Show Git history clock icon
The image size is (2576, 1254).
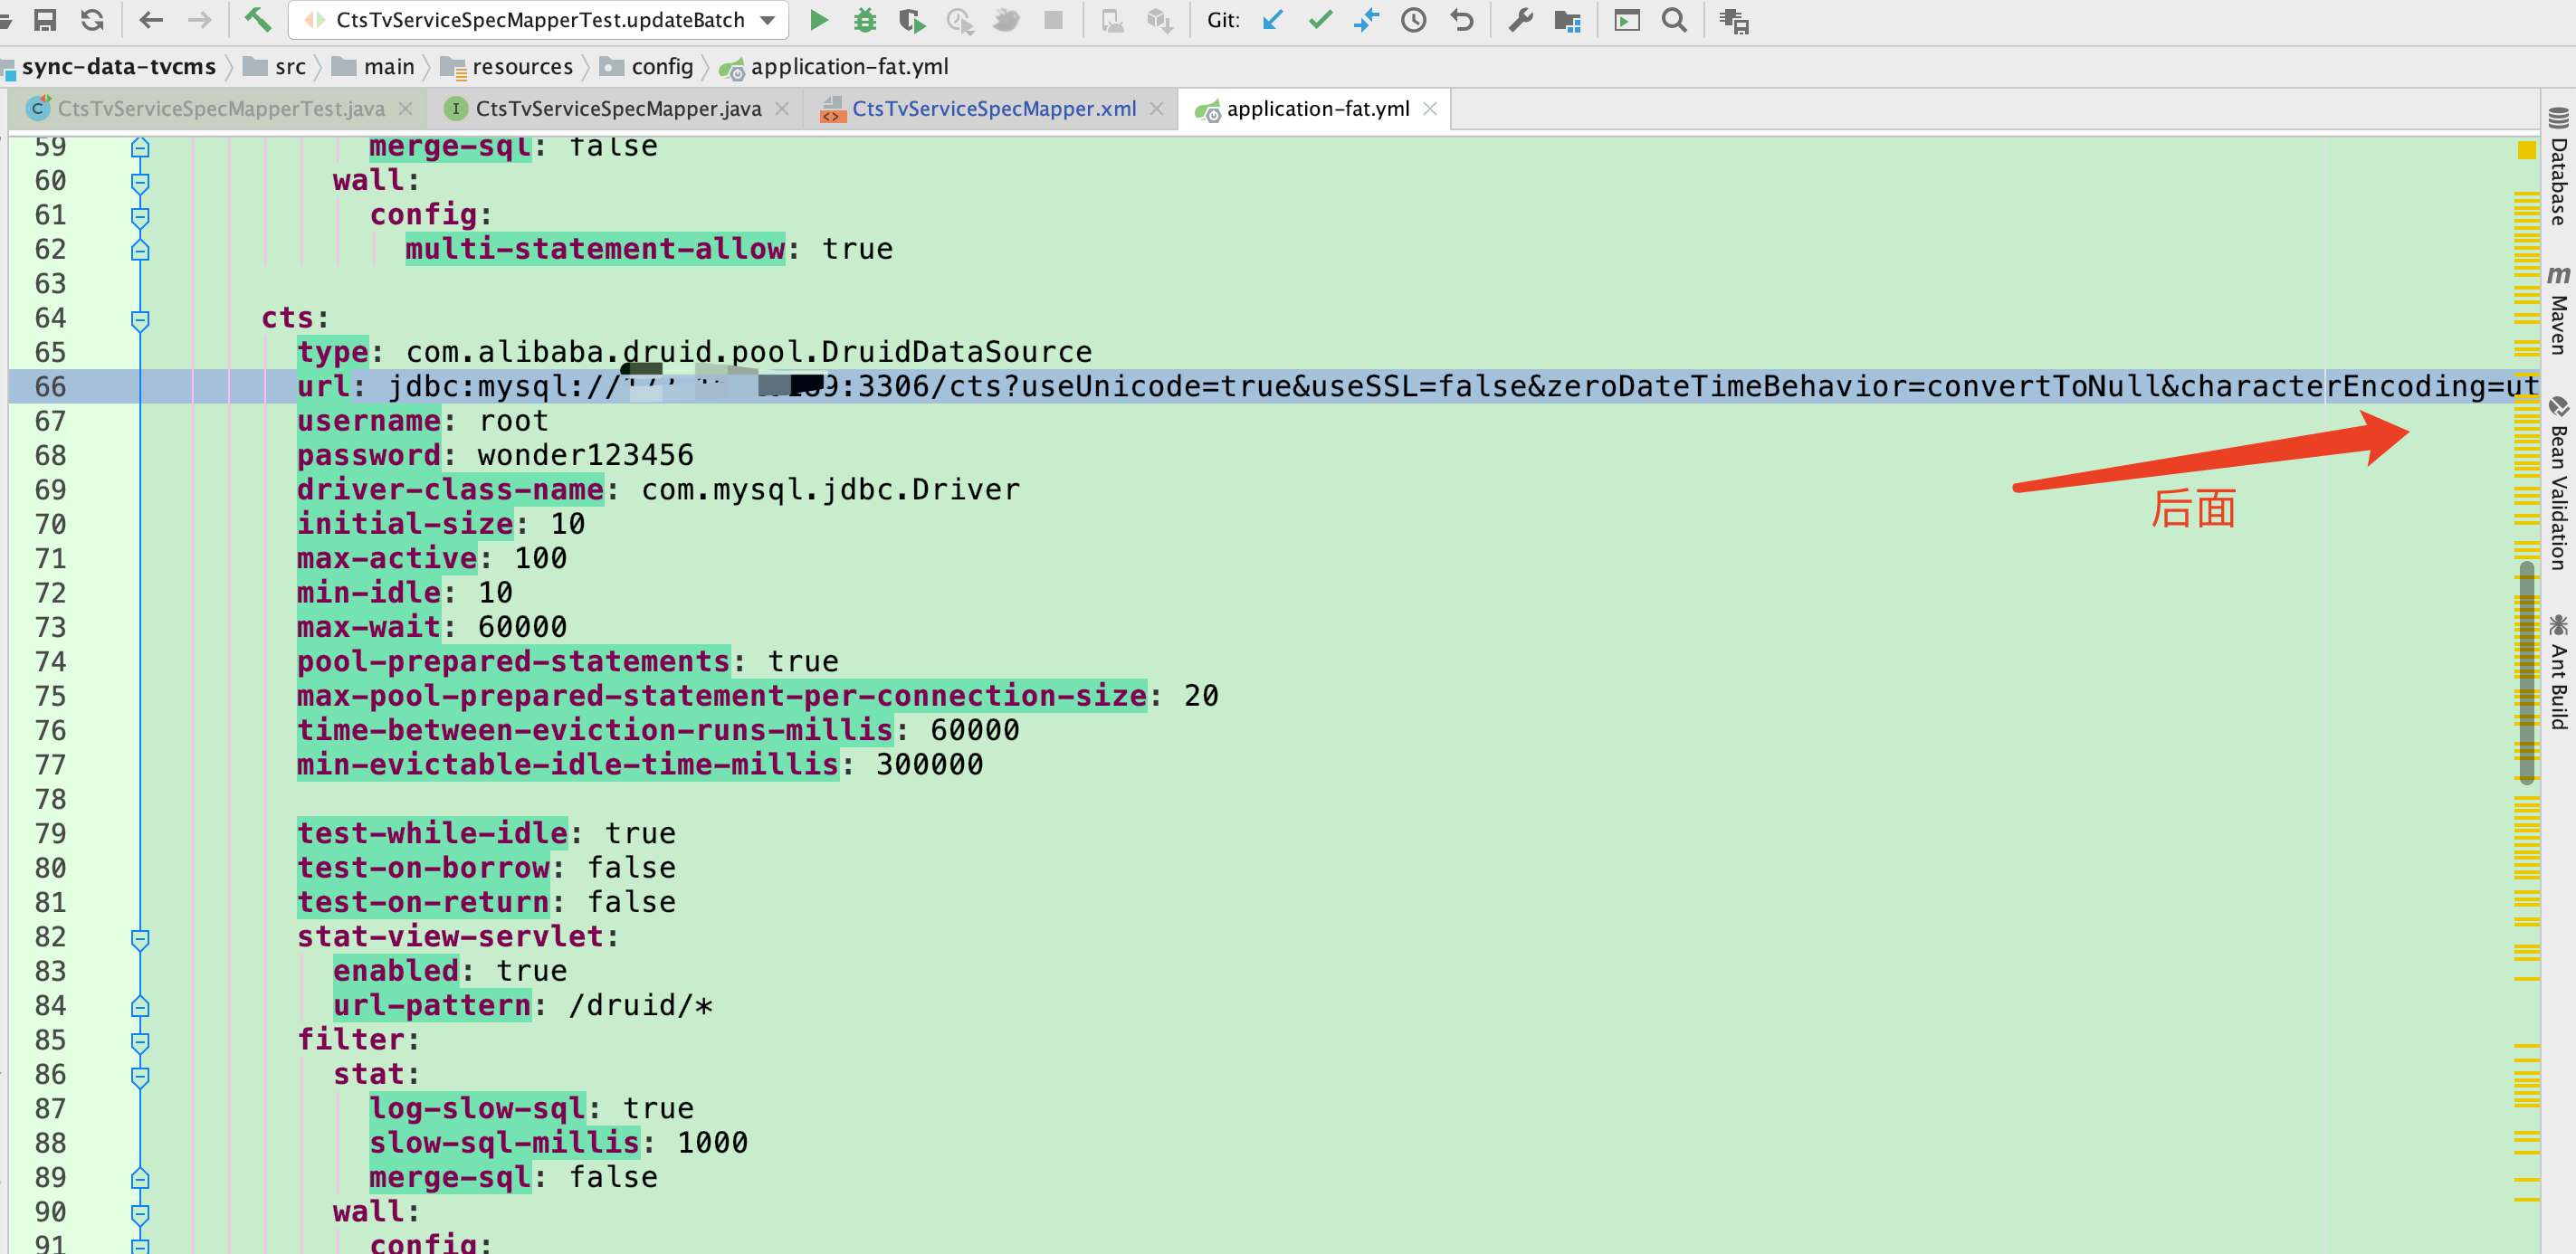(1413, 20)
